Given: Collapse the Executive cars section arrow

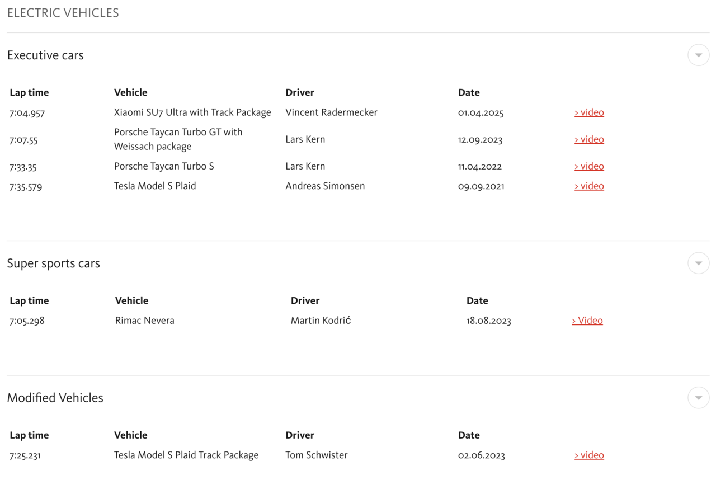Looking at the screenshot, I should click(x=699, y=55).
